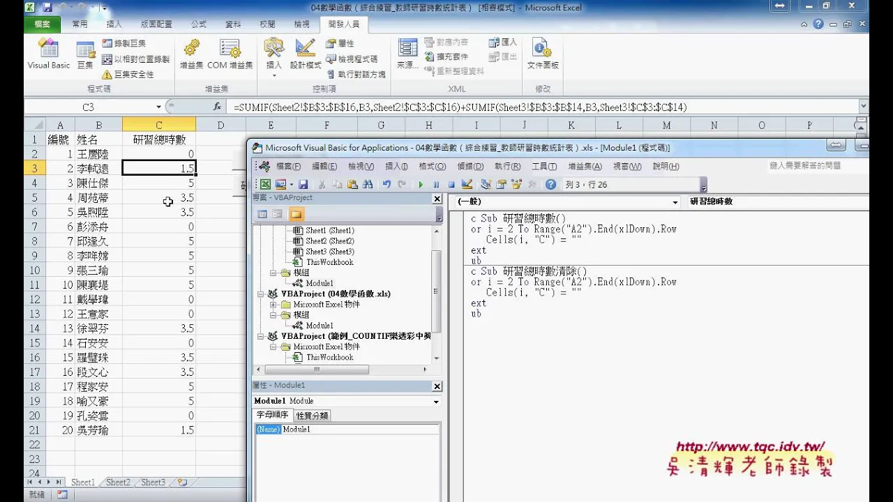Open the Object Browser icon in VBA toolbar
The image size is (893, 502).
517,185
